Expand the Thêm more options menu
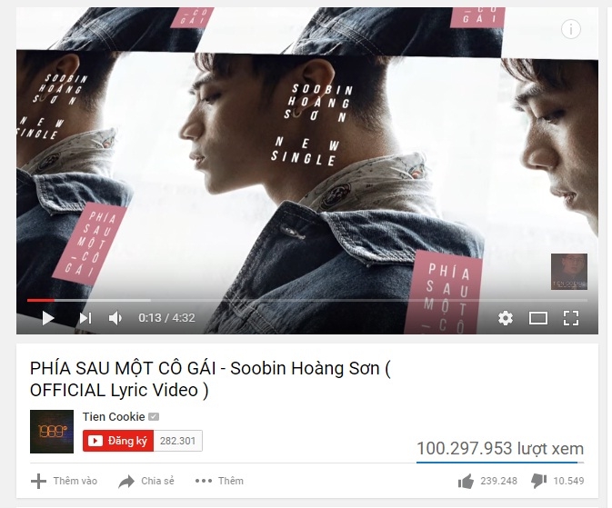Screen dimensions: 612x508 tap(219, 481)
